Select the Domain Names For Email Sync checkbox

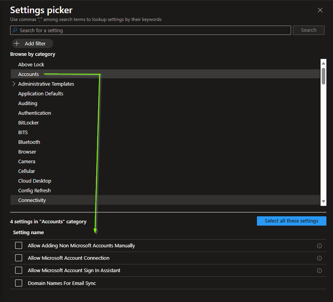(x=19, y=283)
